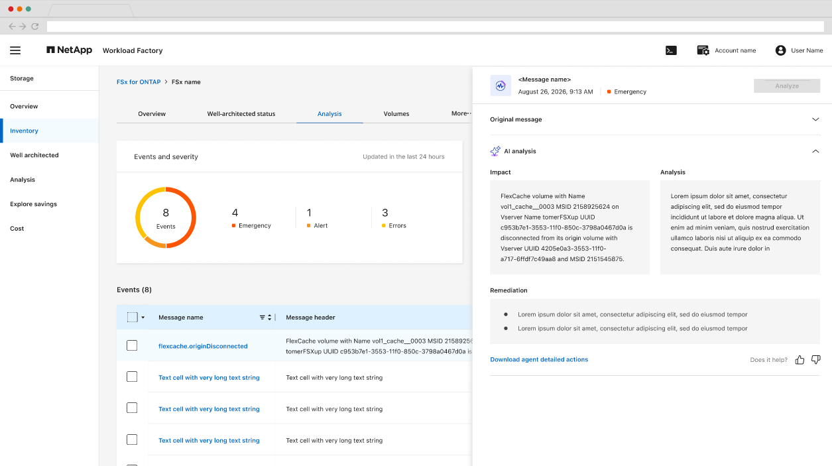
Task: Open the User Name profile icon
Action: pos(780,50)
